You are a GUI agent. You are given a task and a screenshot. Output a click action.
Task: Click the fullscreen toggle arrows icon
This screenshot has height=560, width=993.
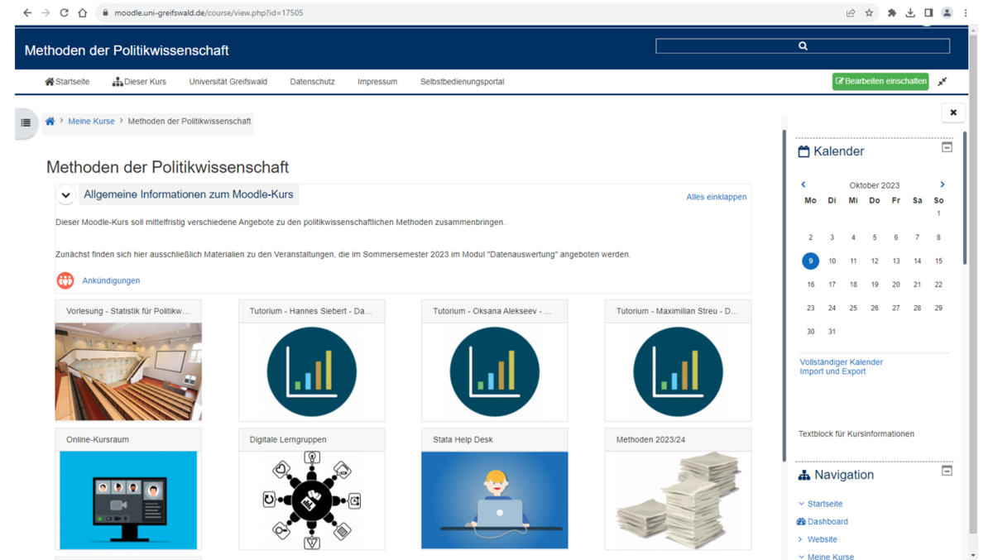[942, 81]
